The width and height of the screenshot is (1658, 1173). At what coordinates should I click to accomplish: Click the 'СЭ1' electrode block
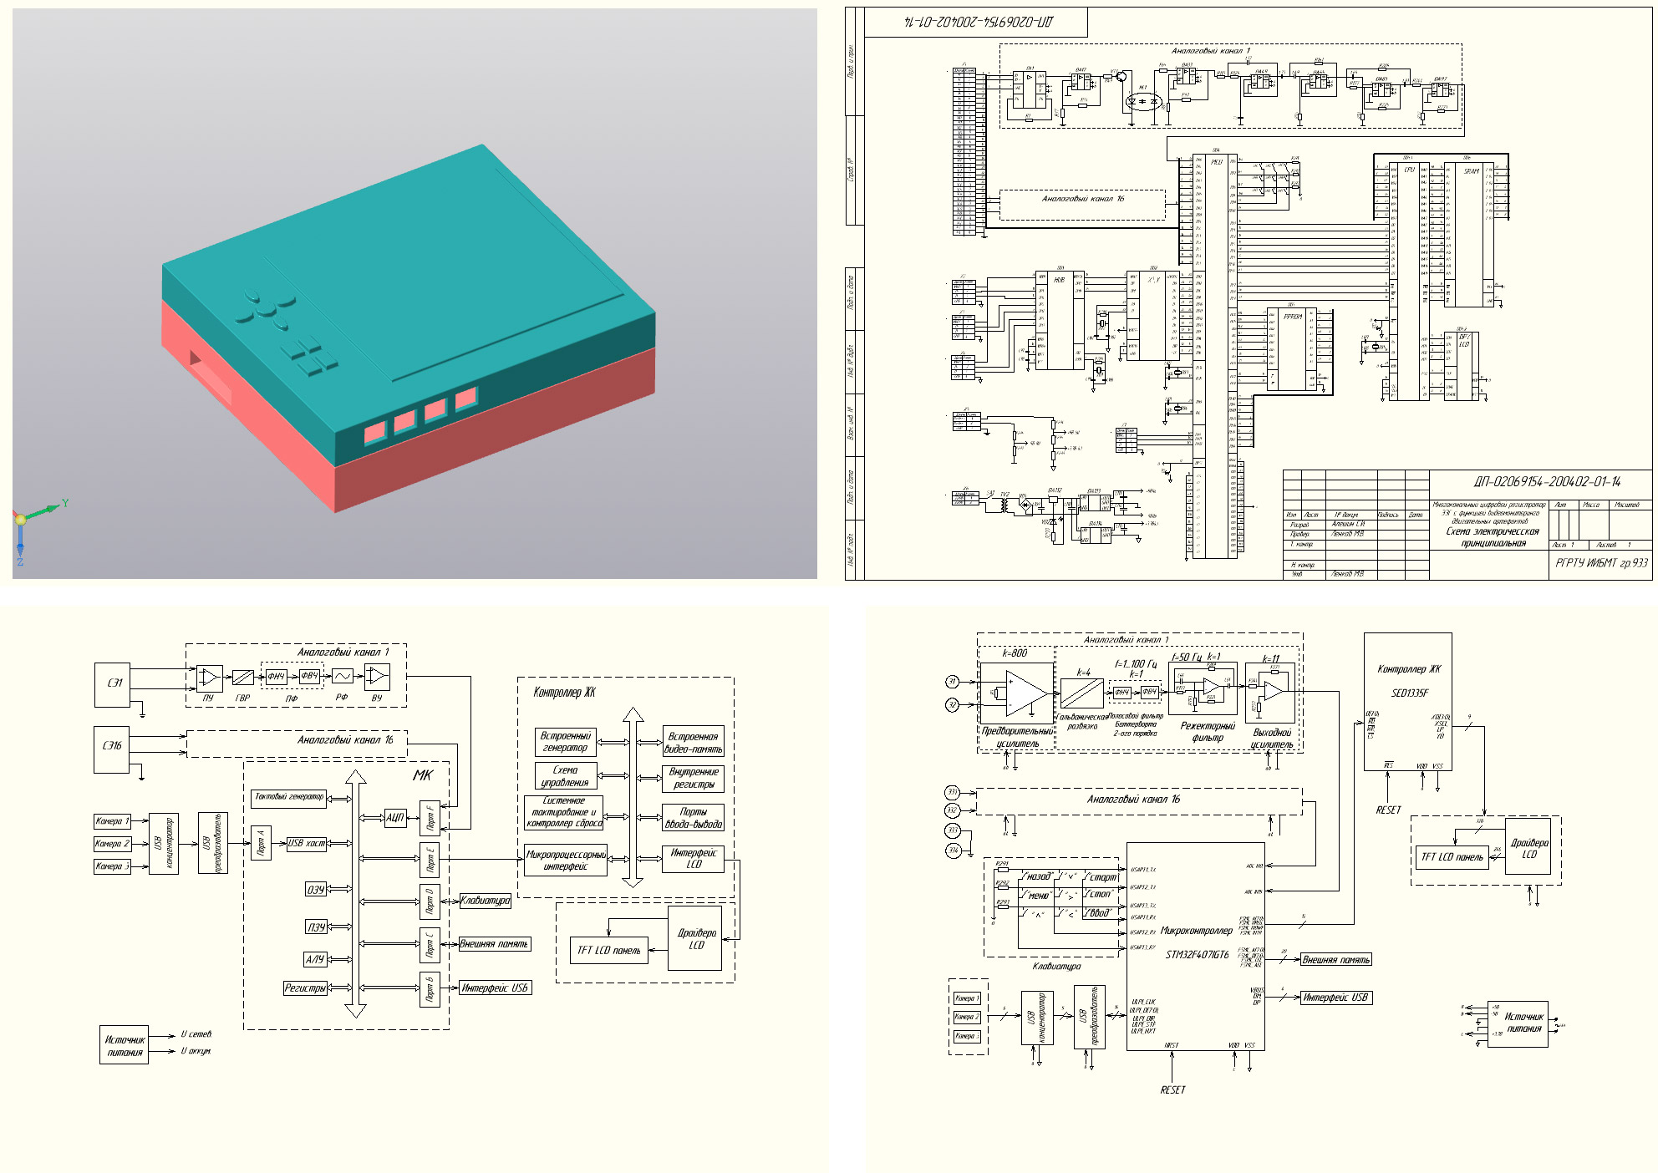(x=113, y=683)
